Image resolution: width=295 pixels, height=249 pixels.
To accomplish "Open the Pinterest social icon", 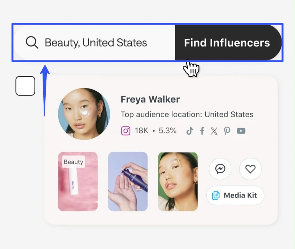I will [x=227, y=131].
